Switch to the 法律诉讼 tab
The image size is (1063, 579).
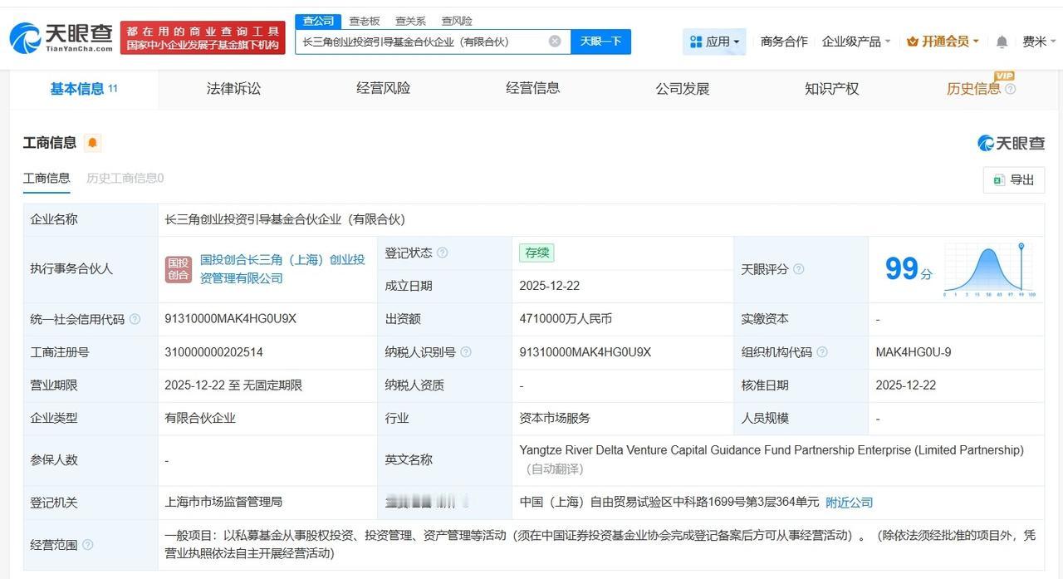(x=233, y=88)
